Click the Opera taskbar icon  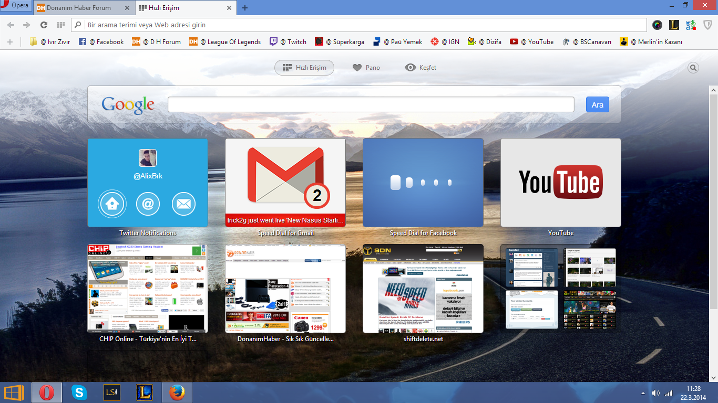pos(47,393)
